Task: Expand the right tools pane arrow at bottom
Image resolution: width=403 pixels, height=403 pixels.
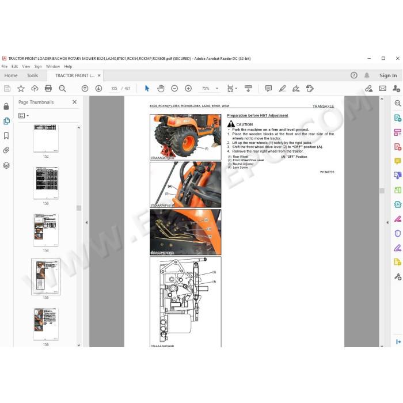Action: tap(398, 342)
